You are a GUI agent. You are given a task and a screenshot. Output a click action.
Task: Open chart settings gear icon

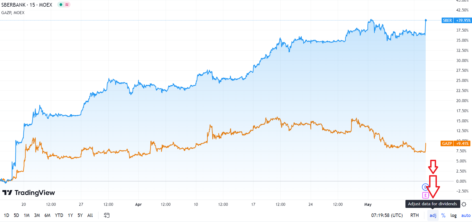point(464,204)
